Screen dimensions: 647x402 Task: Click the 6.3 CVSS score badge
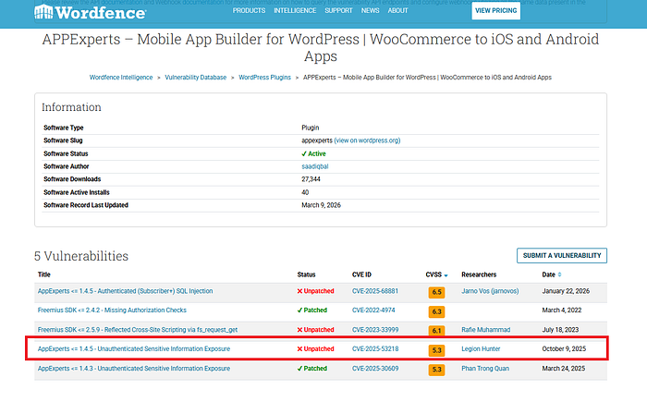(x=436, y=311)
